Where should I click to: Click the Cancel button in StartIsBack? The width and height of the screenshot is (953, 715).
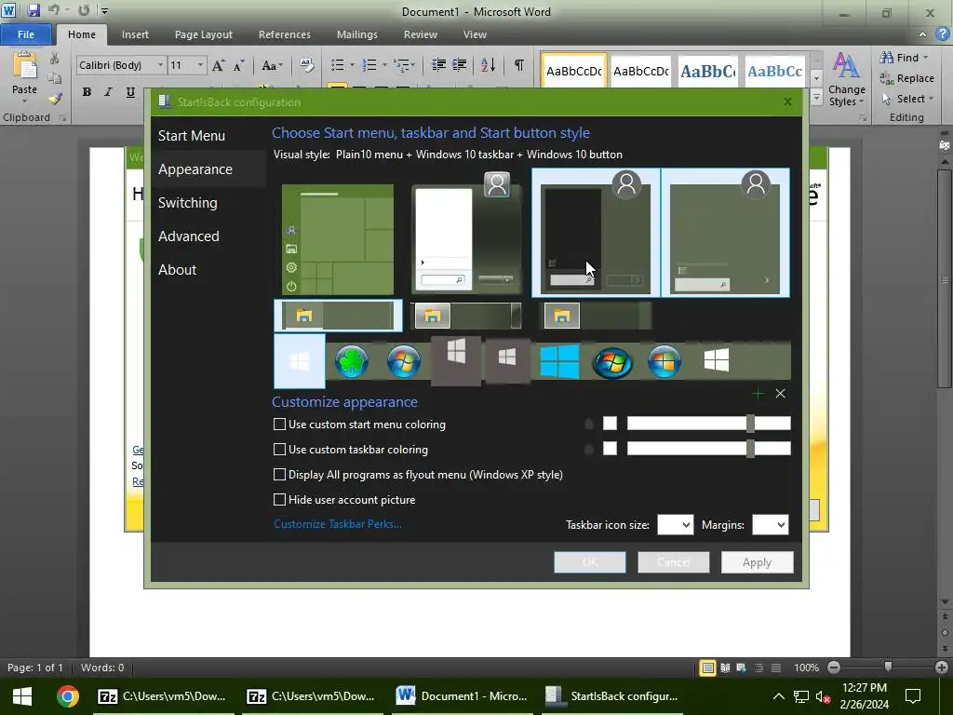[674, 562]
